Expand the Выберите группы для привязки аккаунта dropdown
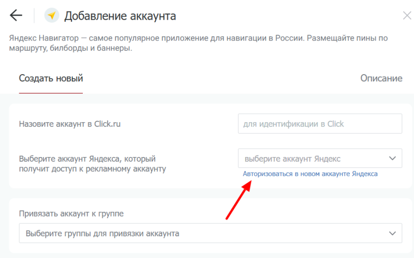414x258 pixels. (211, 234)
